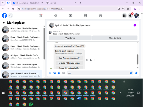Click the install app icon in address bar

pos(119,9)
